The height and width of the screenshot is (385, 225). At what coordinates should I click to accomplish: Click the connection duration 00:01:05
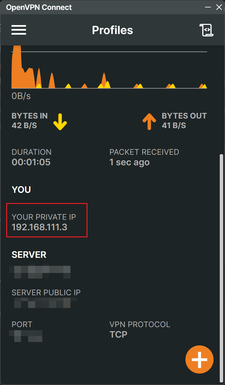[x=31, y=162]
